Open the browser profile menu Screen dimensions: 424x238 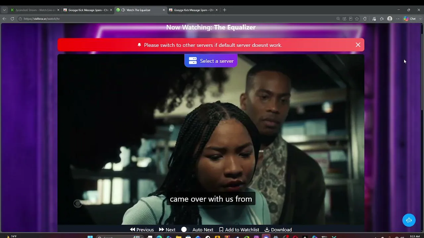point(390,19)
